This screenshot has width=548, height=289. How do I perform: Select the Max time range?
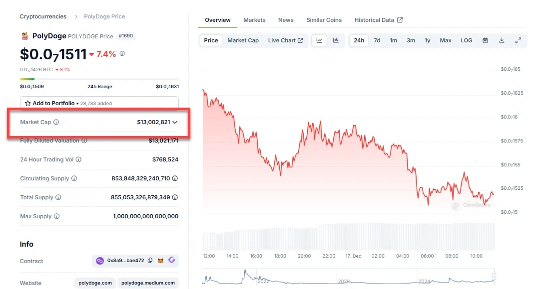tap(446, 40)
